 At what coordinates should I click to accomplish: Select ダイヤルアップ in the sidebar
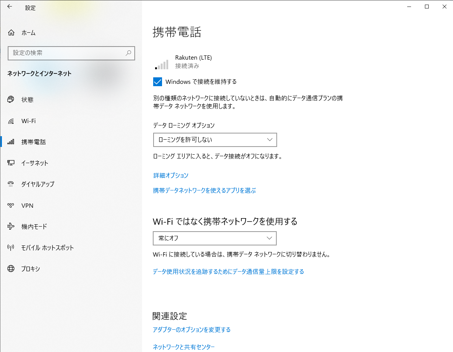click(x=38, y=184)
